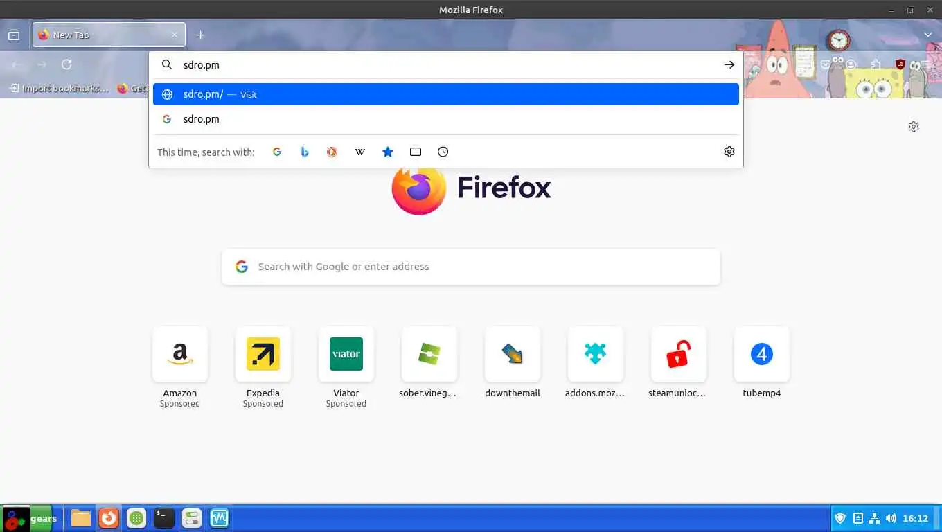Viewport: 942px width, 532px height.
Task: Select the New Tab tab
Action: 109,35
